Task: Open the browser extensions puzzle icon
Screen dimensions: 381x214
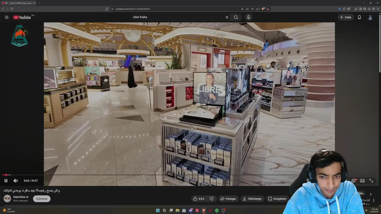Action: coord(344,9)
